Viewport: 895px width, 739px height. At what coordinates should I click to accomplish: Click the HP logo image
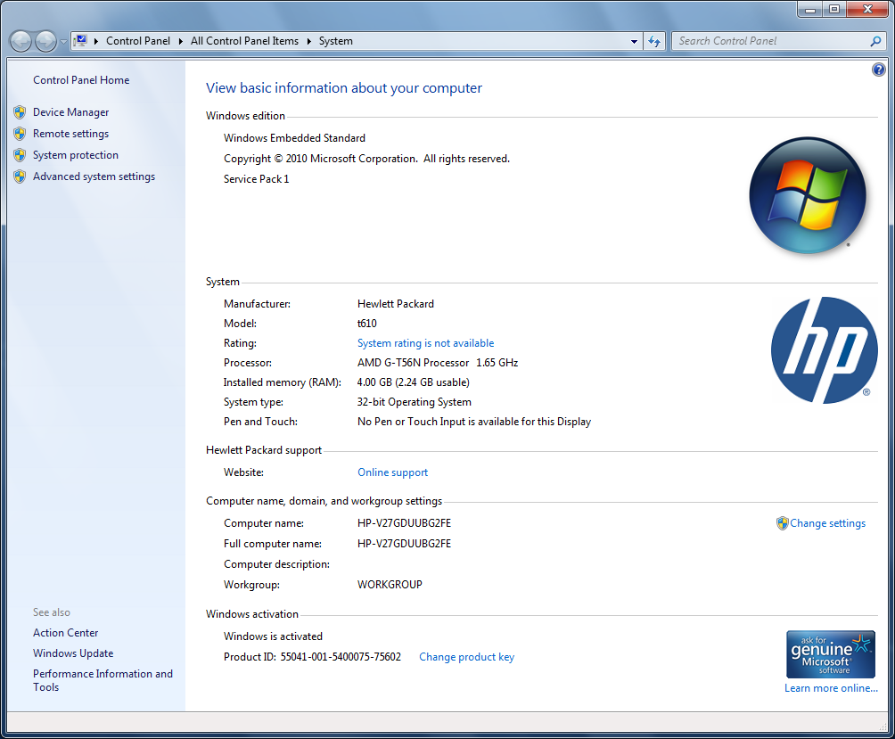(824, 349)
